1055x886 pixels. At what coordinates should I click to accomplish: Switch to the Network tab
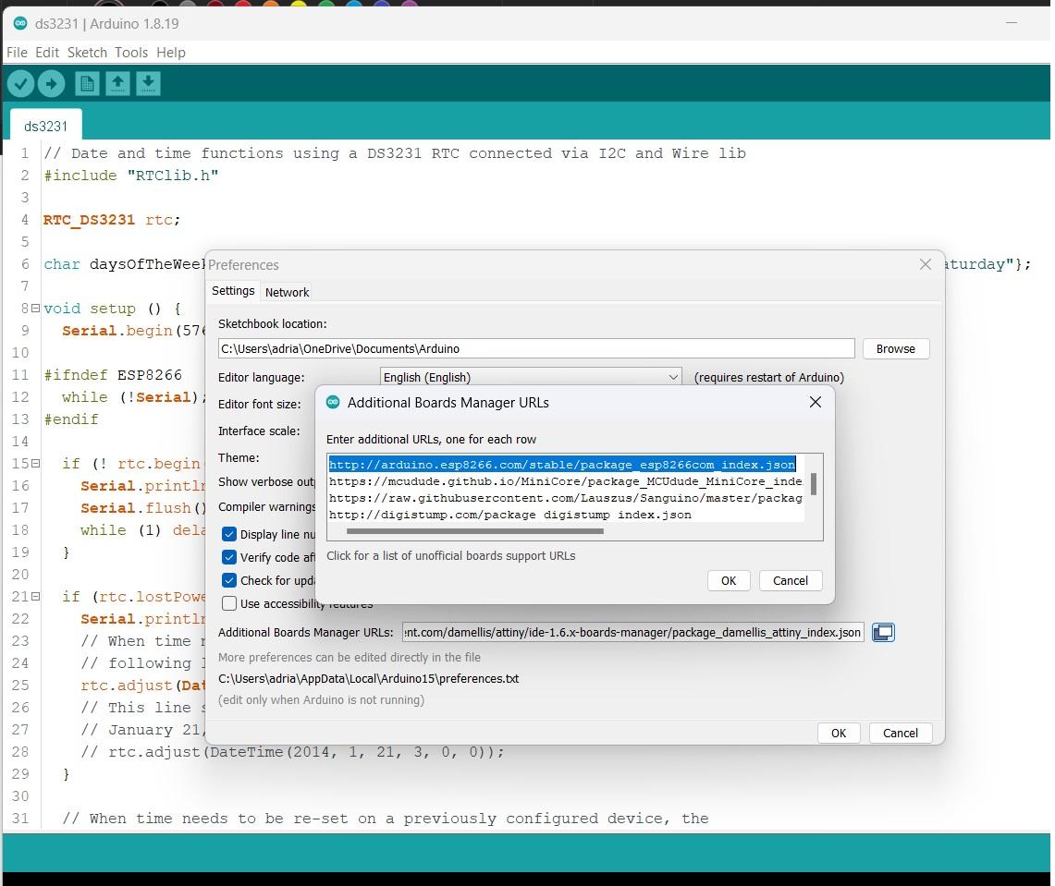[287, 291]
